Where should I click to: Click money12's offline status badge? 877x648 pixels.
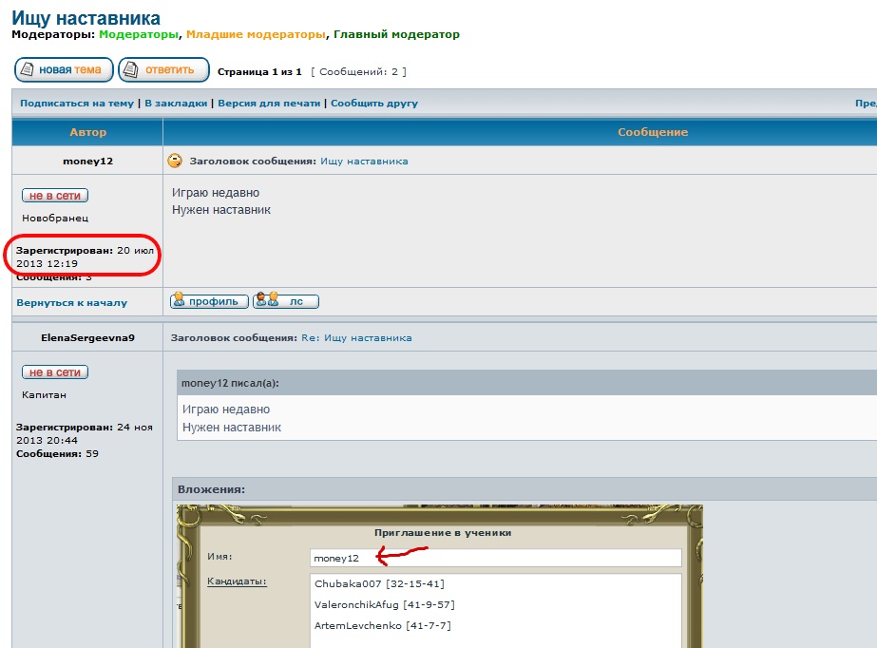coord(55,195)
